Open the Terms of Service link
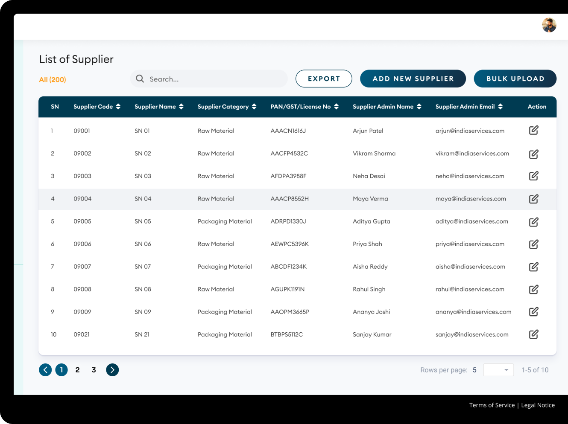The image size is (568, 424). 492,405
